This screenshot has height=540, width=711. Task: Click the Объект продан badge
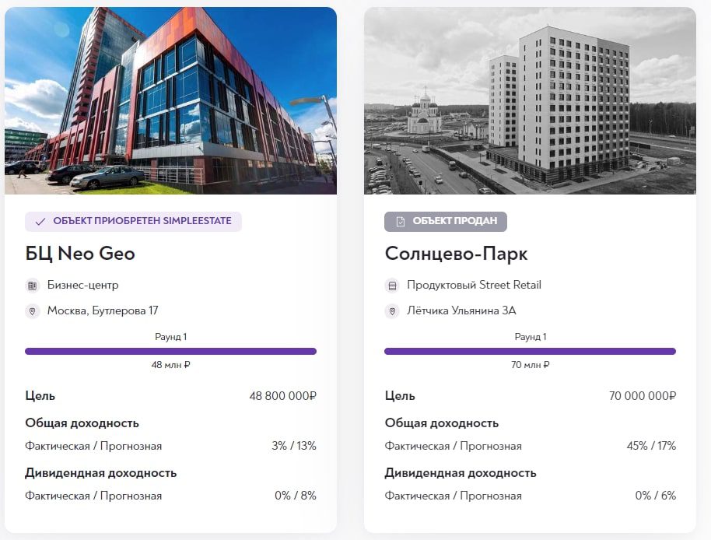(446, 221)
